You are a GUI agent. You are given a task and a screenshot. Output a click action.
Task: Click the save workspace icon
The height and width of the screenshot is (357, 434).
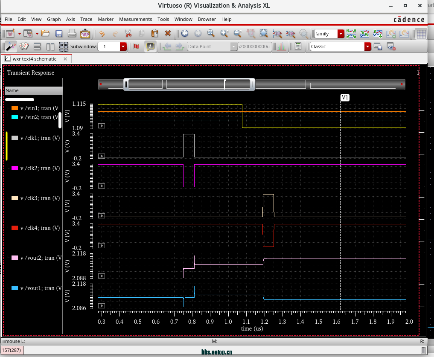378,46
